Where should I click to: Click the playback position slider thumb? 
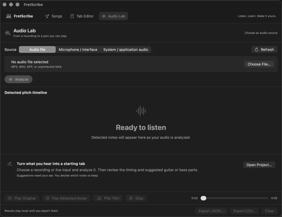(204, 198)
